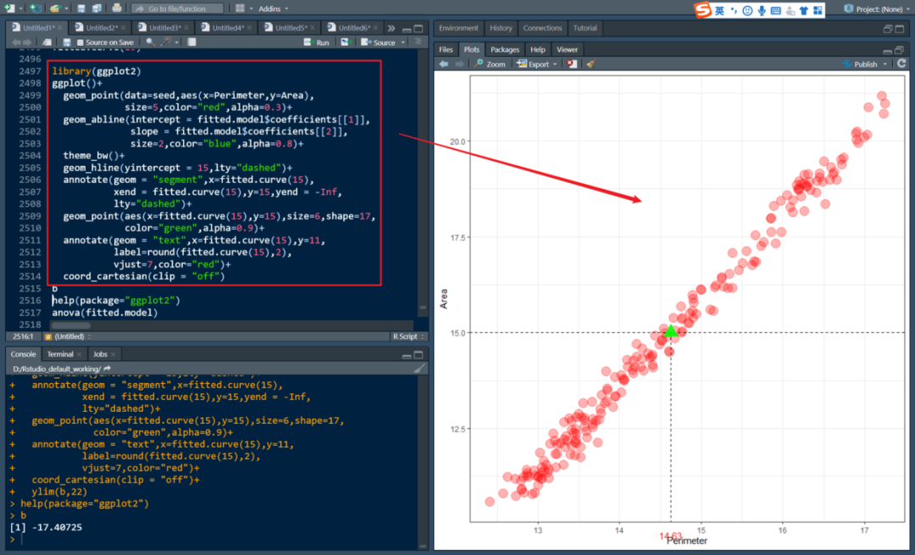
Task: Print the current file
Action: pos(117,8)
